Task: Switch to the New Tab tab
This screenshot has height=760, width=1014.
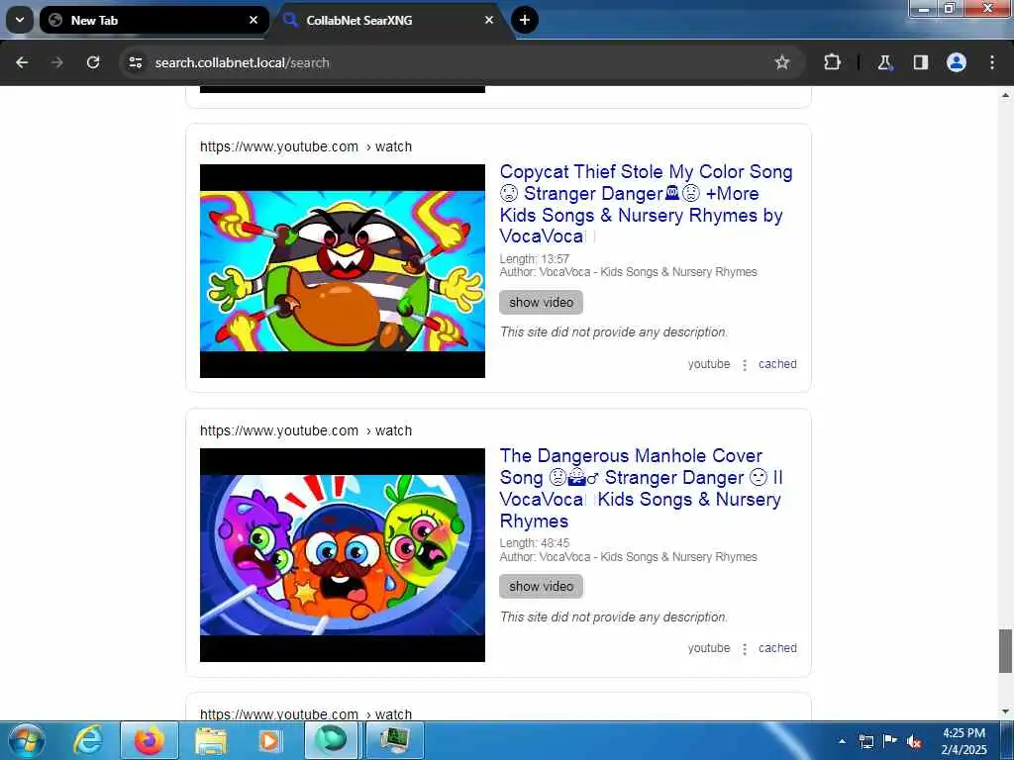Action: click(153, 20)
